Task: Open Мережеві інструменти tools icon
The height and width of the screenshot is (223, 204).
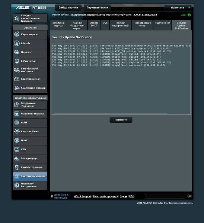Action: [x=16, y=185]
